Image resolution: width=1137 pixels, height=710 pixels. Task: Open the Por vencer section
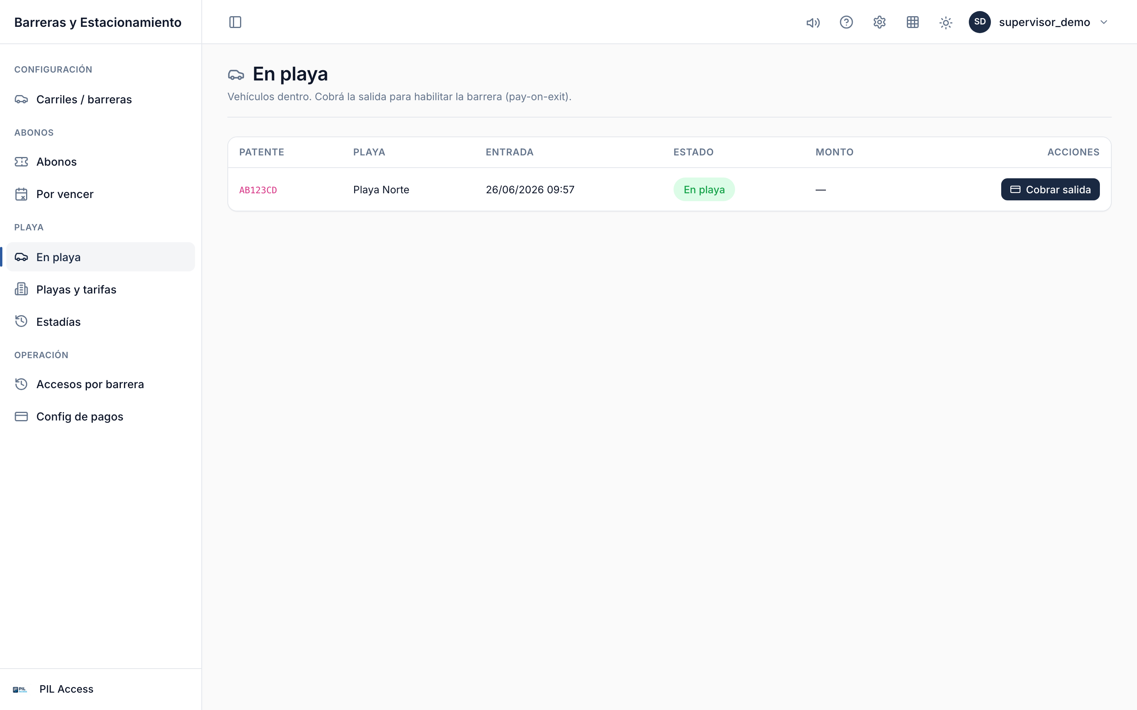pyautogui.click(x=101, y=194)
